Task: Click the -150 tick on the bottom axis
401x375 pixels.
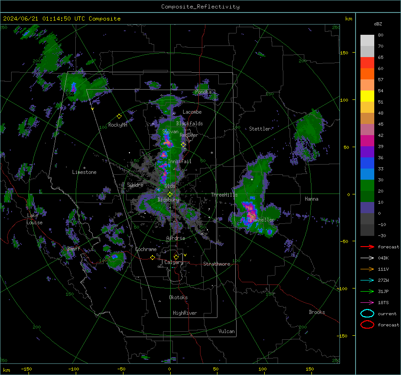Action: [x=26, y=369]
